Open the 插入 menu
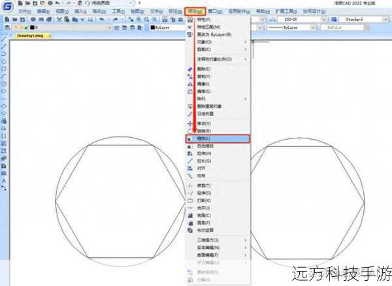This screenshot has height=286, width=392. [x=80, y=12]
